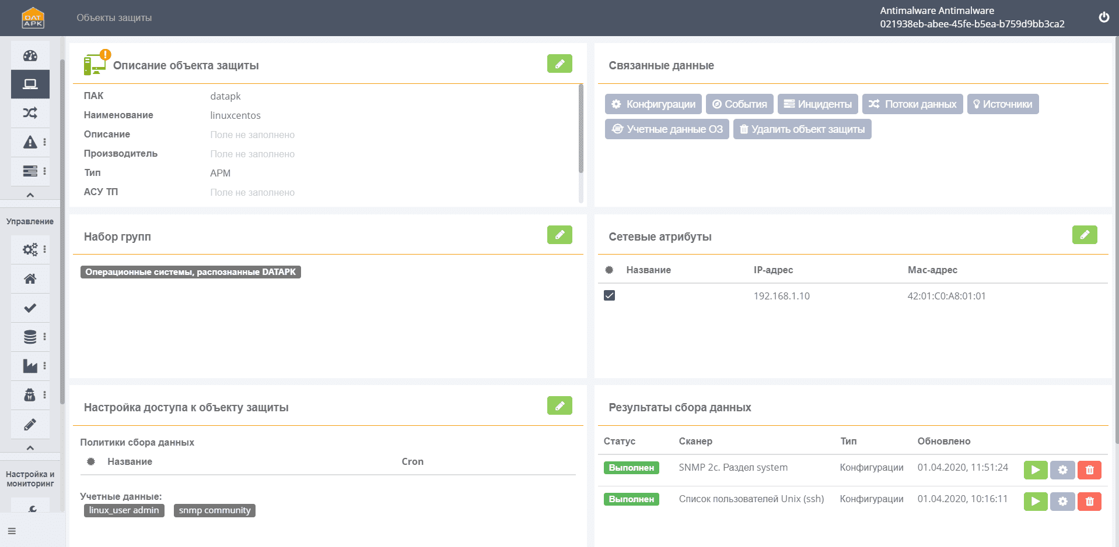This screenshot has height=547, width=1119.
Task: Run the SNMP 2c scanner play button
Action: (1035, 470)
